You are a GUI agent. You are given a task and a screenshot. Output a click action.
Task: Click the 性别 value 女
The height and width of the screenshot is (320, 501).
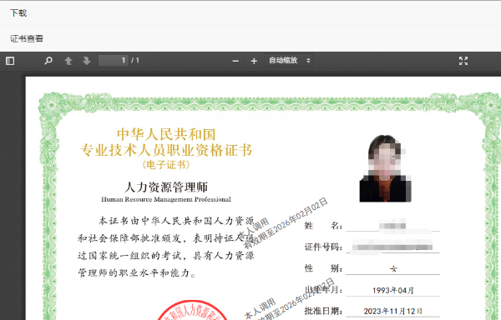pos(393,268)
